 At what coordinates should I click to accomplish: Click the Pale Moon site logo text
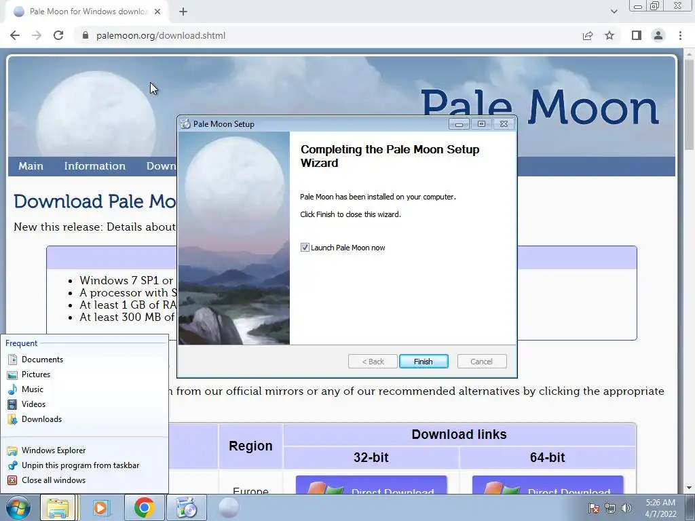(540, 107)
